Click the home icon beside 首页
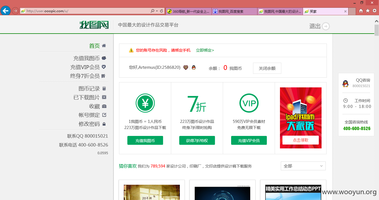The image size is (379, 200). click(104, 46)
